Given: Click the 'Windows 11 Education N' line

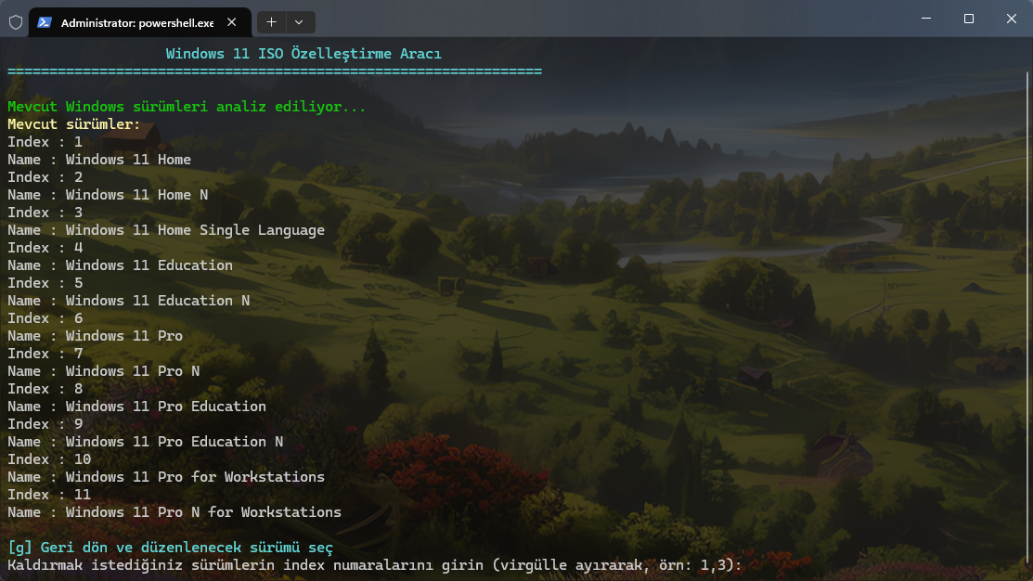Looking at the screenshot, I should click(128, 301).
